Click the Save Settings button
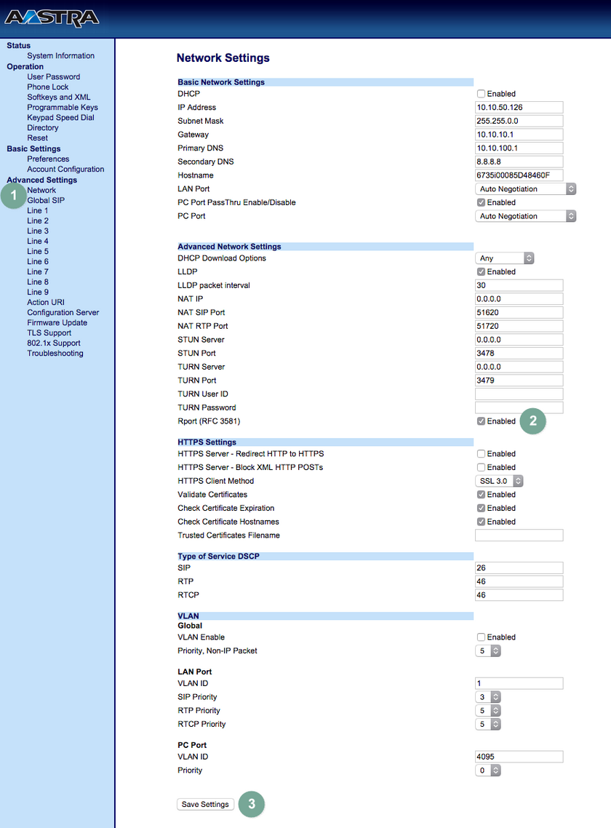The height and width of the screenshot is (828, 611). point(204,804)
